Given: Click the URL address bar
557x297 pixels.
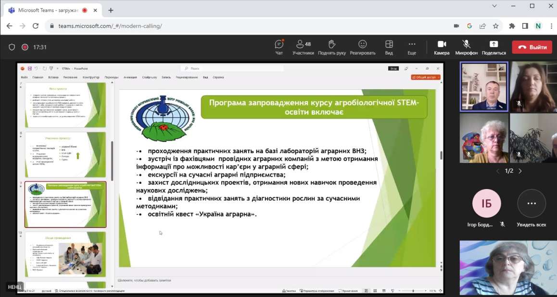Looking at the screenshot, I should [x=249, y=26].
